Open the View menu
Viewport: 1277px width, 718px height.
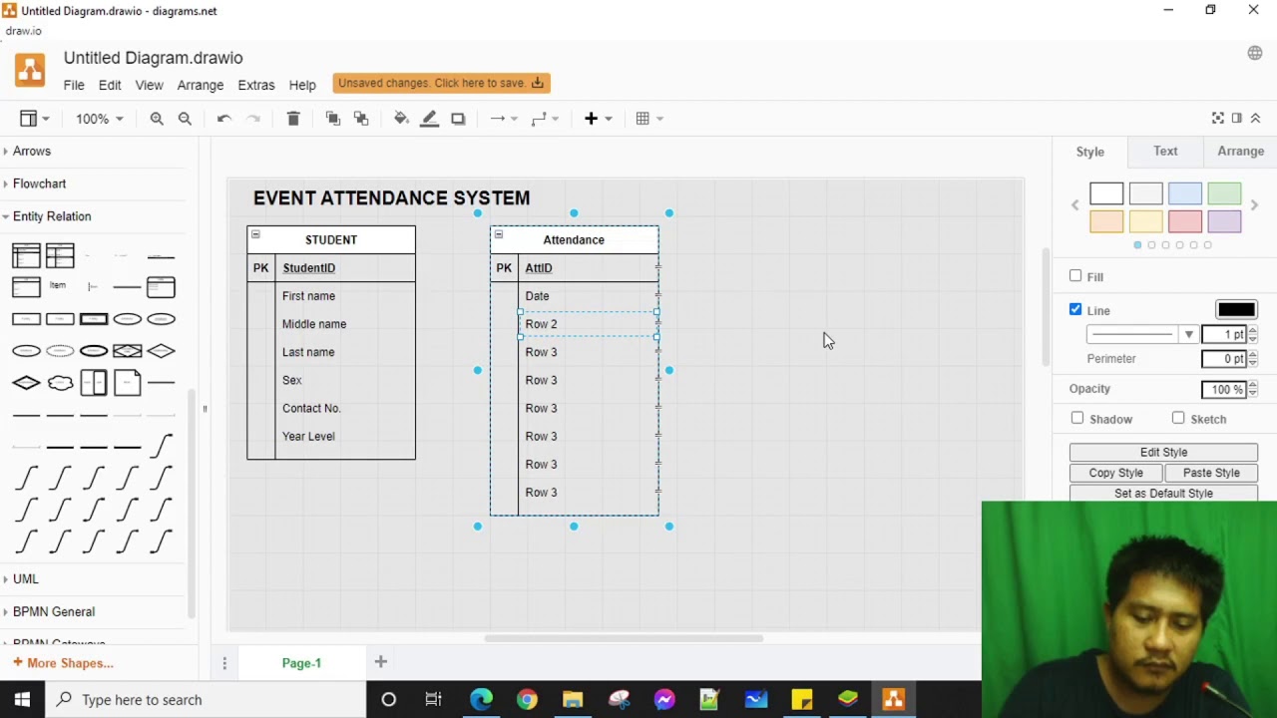pos(149,85)
